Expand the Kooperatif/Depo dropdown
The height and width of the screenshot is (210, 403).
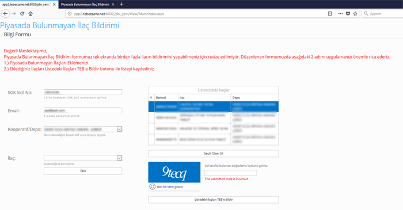(x=119, y=129)
